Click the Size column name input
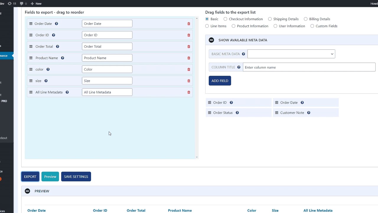Screen dimensions: 378x213 [107, 81]
